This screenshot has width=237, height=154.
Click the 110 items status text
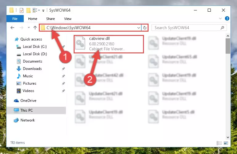[18, 143]
